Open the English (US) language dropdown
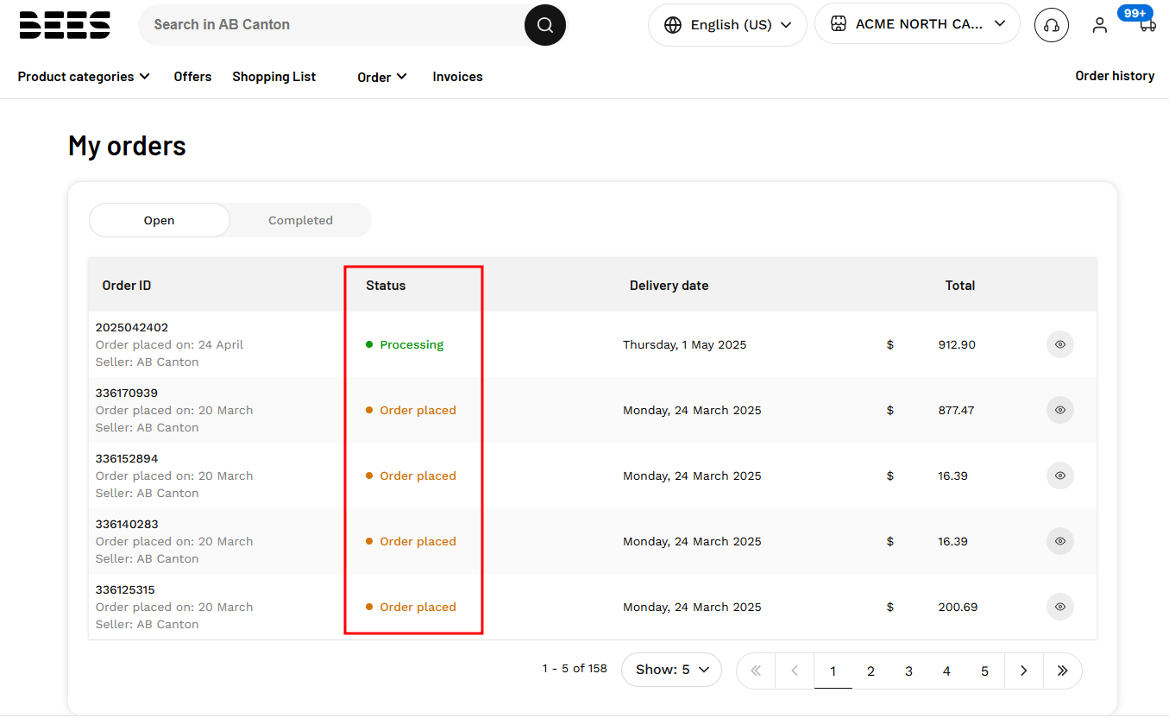 (x=727, y=25)
